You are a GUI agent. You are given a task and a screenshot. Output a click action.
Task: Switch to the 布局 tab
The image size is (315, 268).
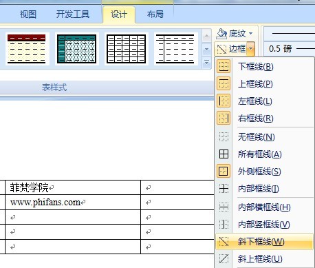pos(155,14)
